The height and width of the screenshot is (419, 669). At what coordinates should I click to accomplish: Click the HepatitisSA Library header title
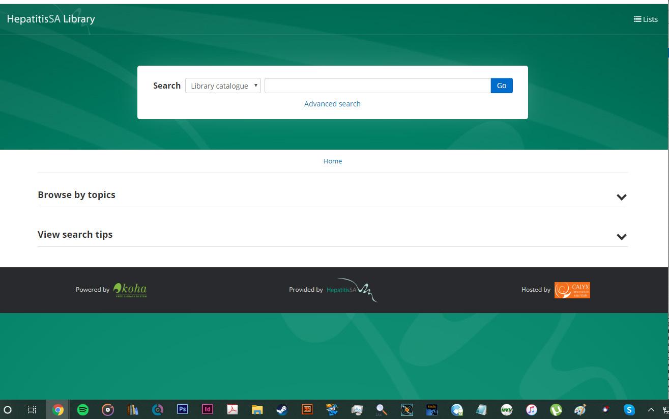pos(51,19)
